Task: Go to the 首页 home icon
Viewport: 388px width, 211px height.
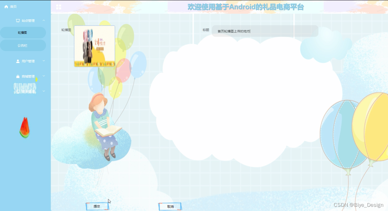Action: coord(6,6)
